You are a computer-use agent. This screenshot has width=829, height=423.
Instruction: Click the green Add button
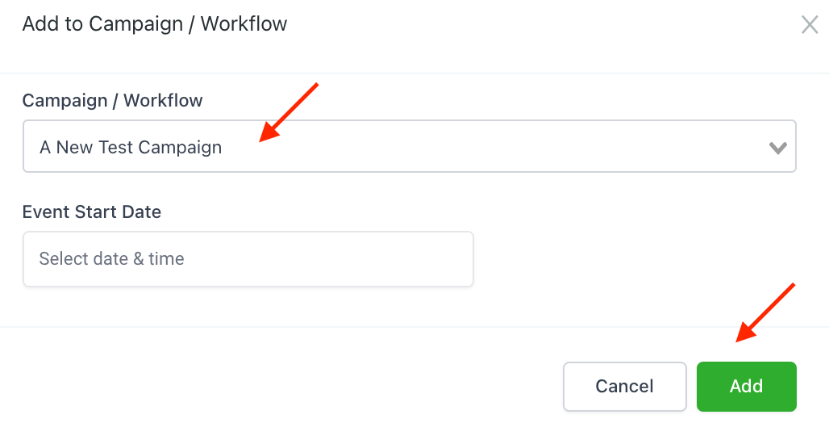tap(746, 386)
